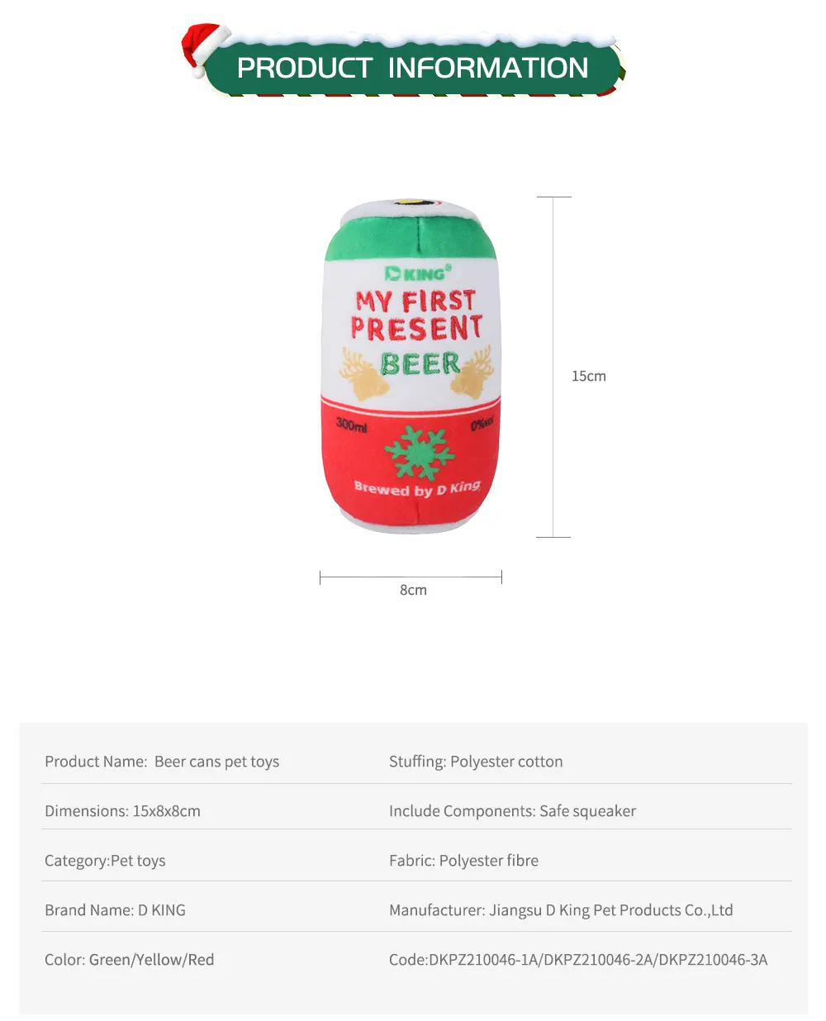Click the right golden reindeer emblem

[472, 373]
